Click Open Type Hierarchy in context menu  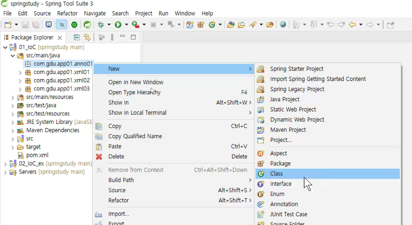point(173,92)
